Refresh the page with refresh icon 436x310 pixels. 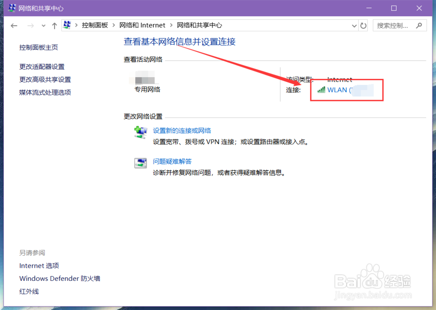pos(364,26)
